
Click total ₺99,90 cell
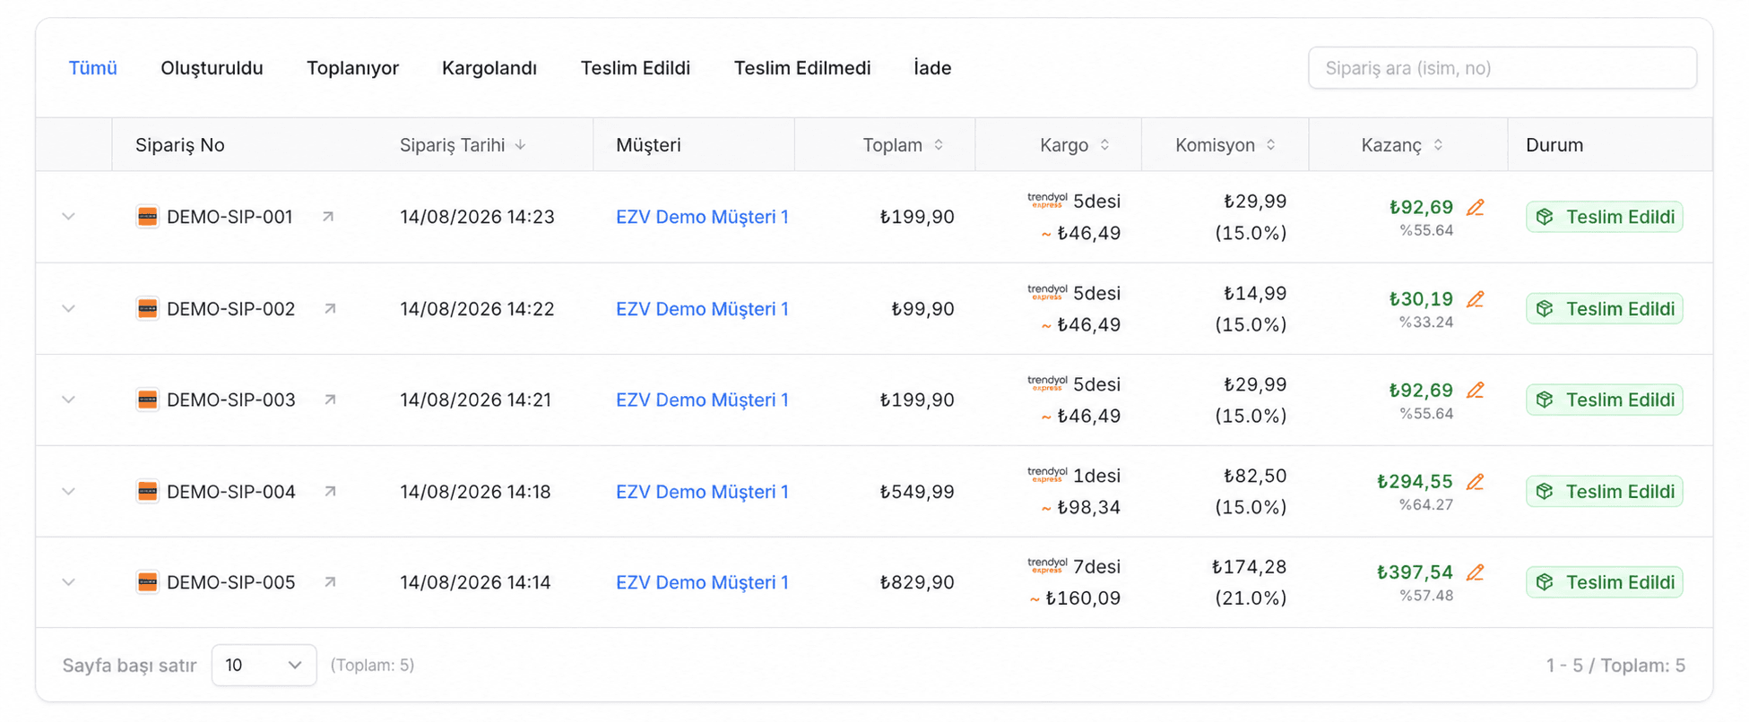pos(922,309)
